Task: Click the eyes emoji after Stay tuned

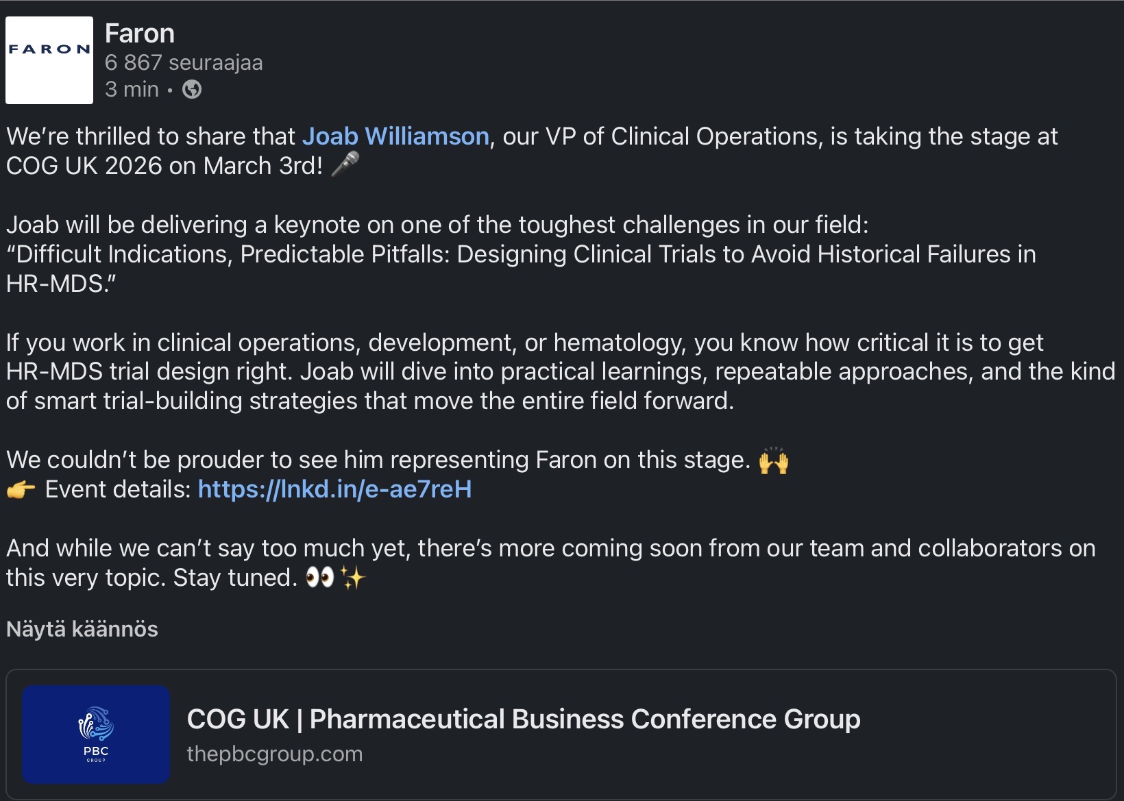Action: 319,578
